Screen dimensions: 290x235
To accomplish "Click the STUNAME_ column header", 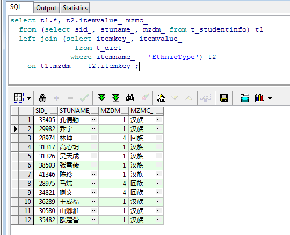I will (x=78, y=111).
